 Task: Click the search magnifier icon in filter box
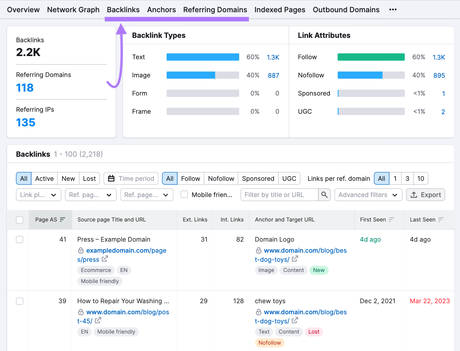[x=324, y=195]
